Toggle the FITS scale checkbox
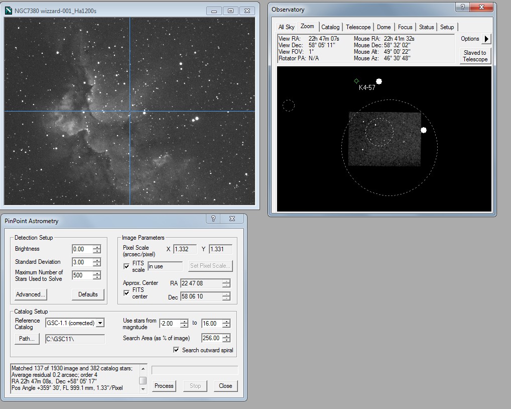This screenshot has width=511, height=409. pos(126,266)
